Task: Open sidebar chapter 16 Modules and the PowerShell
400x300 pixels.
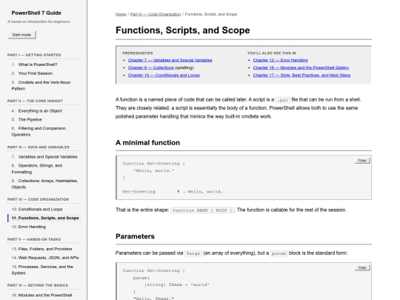Action: [x=44, y=295]
